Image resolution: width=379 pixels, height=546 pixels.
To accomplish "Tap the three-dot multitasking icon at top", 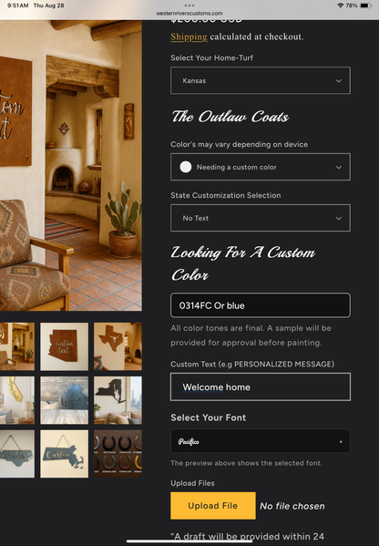I will (189, 5).
